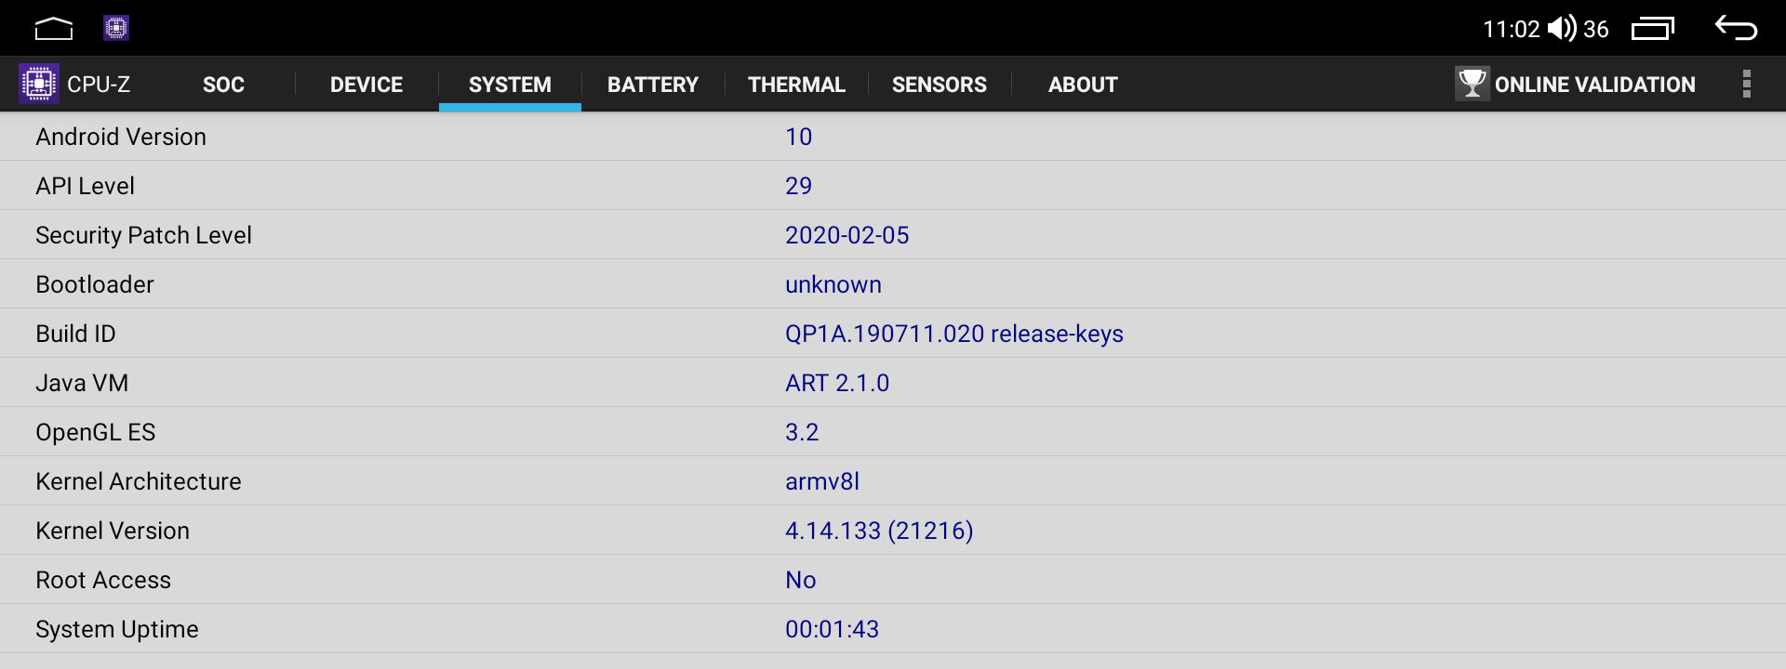Tap the Android home button icon
Image resolution: width=1786 pixels, height=669 pixels.
click(54, 29)
